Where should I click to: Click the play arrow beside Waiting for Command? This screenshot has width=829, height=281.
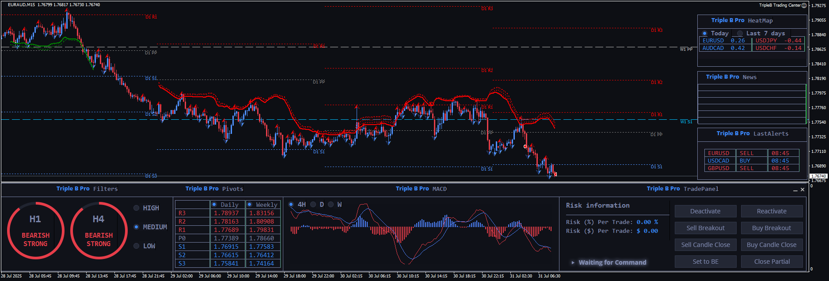coord(573,262)
